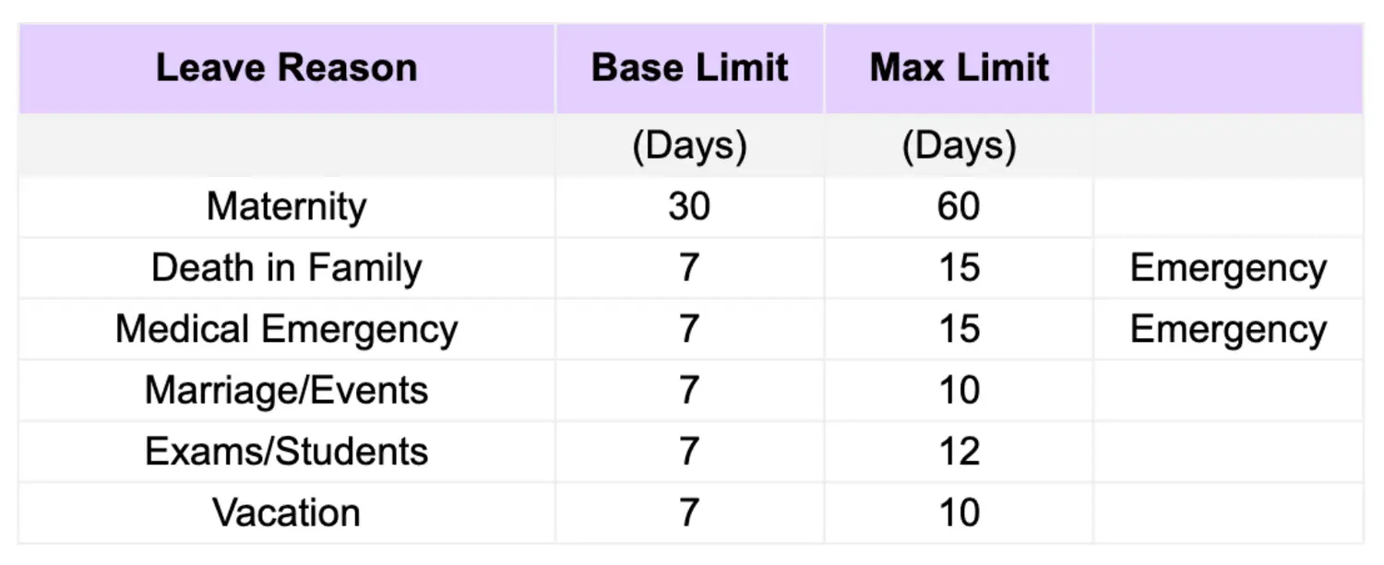Viewport: 1384px width, 565px height.
Task: Click (Days) under Base Limit
Action: 689,147
